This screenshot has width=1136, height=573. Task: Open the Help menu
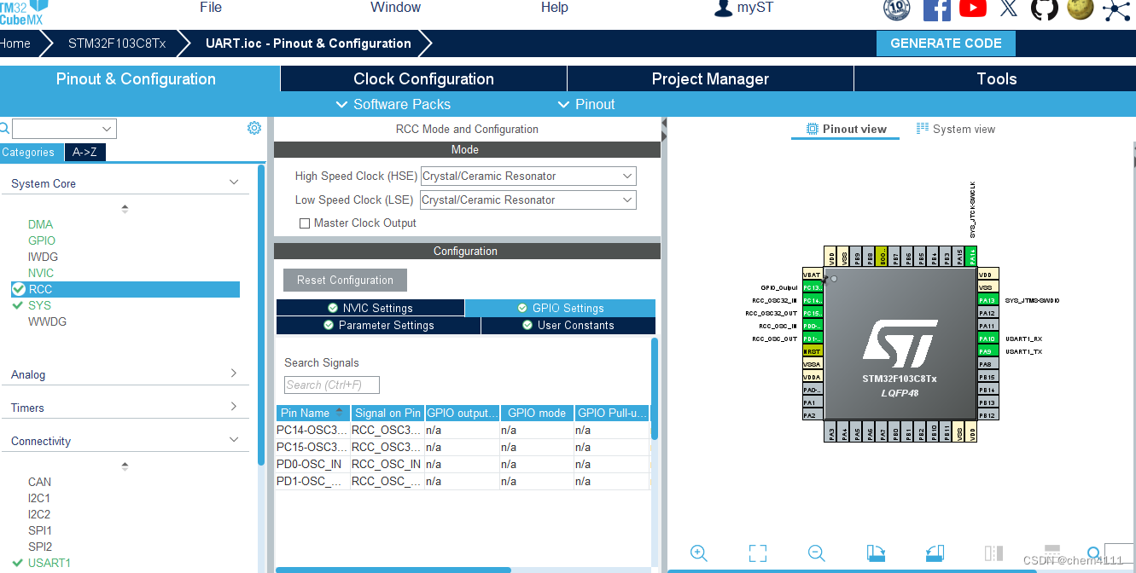[x=554, y=8]
